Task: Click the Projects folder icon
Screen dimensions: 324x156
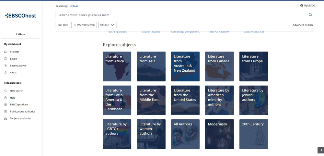Action: tap(6, 52)
